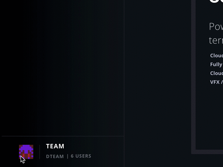Click the 'terr' headline line

point(216,40)
